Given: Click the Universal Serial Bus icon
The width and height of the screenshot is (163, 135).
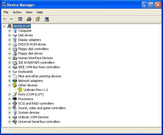Looking at the screenshot, I should [x=15, y=122].
